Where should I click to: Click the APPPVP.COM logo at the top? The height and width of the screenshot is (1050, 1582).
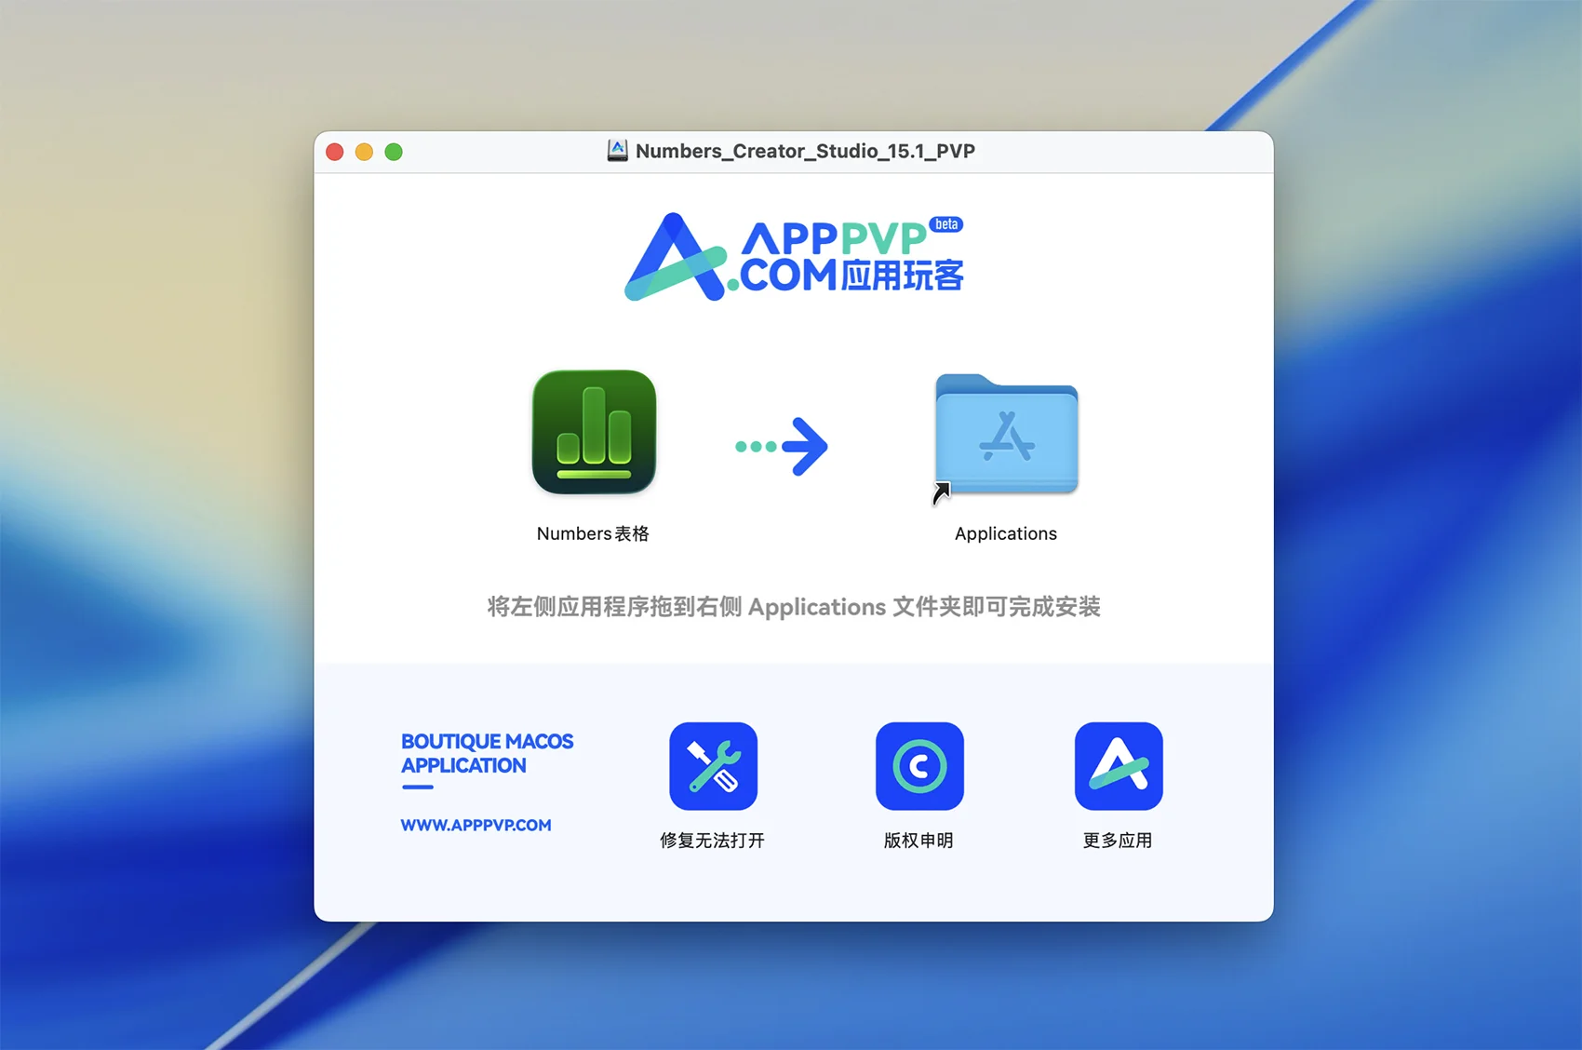pos(793,257)
